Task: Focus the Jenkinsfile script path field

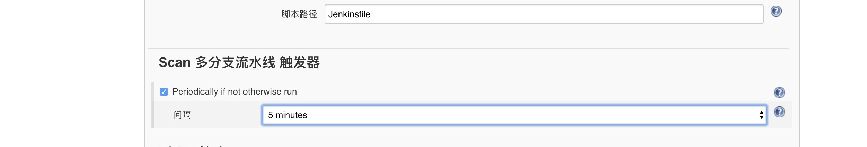Action: click(x=543, y=14)
